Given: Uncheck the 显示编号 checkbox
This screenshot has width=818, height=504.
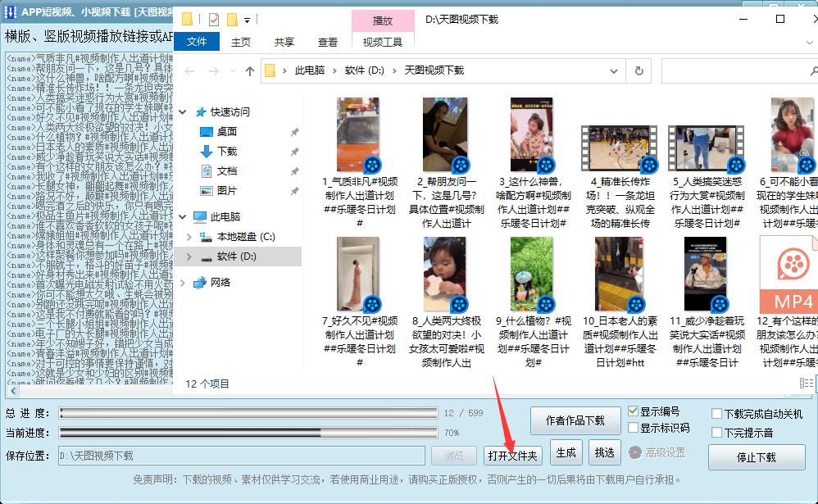Looking at the screenshot, I should click(634, 411).
